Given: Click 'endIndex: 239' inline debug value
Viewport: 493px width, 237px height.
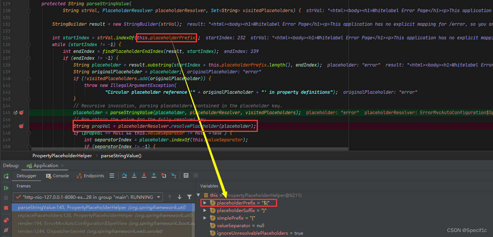Looking at the screenshot, I should tap(241, 51).
